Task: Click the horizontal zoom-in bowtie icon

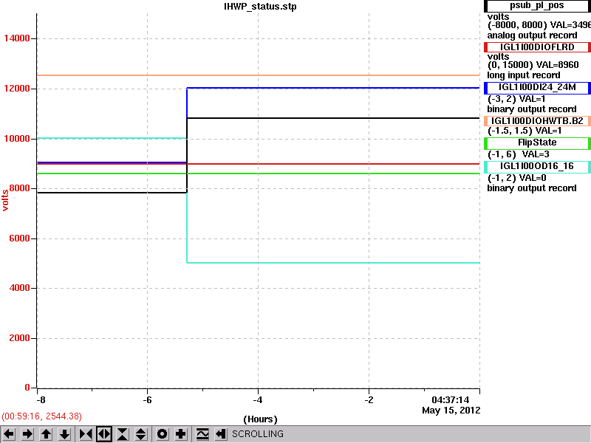Action: [x=86, y=434]
